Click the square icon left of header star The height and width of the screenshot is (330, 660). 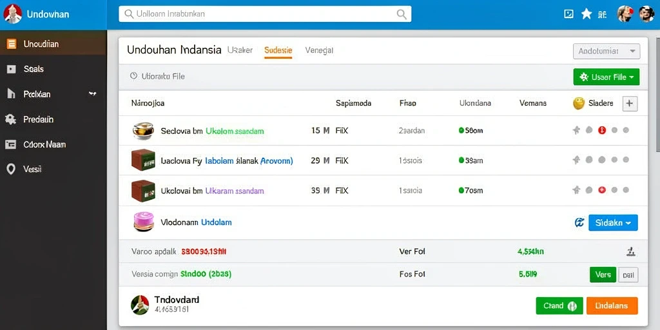click(568, 14)
